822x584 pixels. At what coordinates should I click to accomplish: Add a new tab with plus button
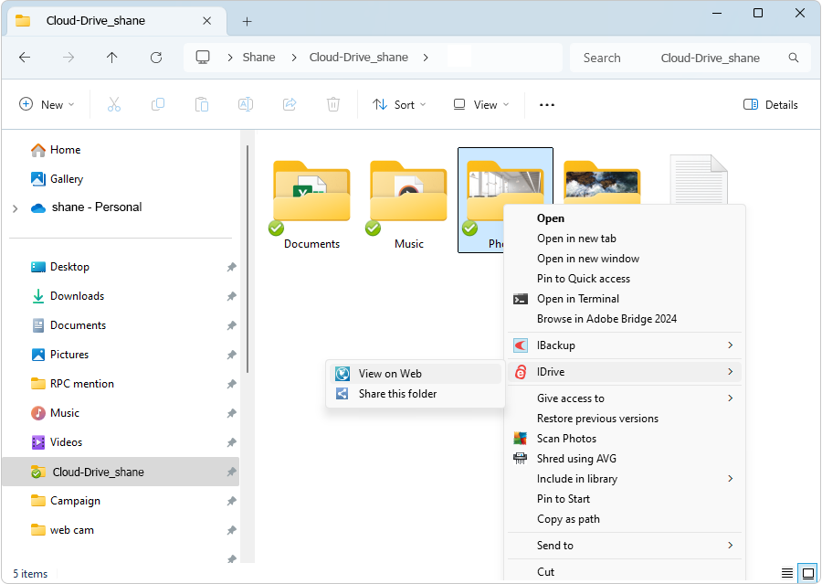pos(247,21)
